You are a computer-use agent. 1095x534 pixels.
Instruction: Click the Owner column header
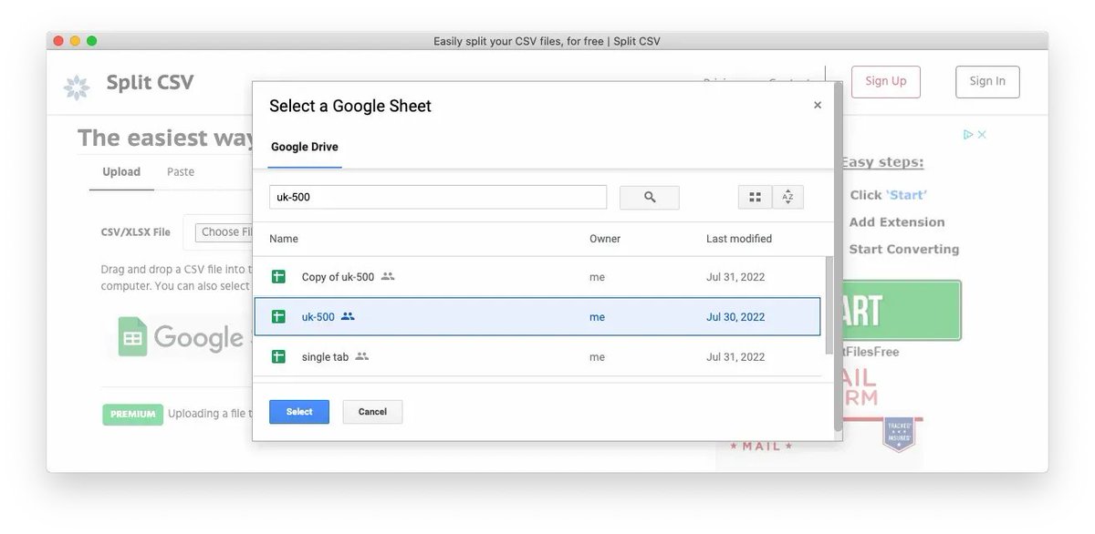coord(605,239)
